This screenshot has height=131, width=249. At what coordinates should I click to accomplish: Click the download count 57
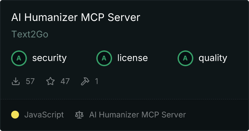coord(30,81)
